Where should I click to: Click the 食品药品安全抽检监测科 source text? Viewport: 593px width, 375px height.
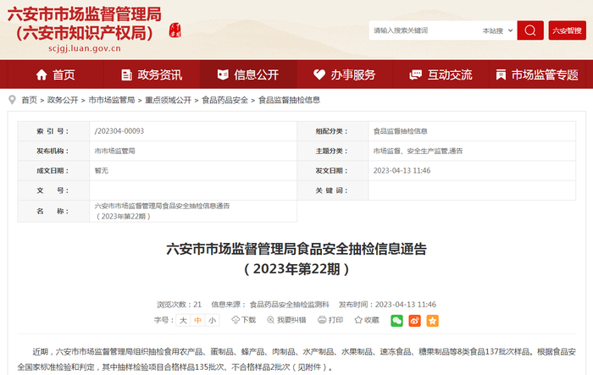pyautogui.click(x=290, y=304)
